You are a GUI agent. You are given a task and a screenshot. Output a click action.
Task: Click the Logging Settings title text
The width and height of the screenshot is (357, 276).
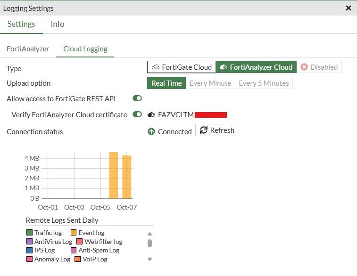point(28,8)
